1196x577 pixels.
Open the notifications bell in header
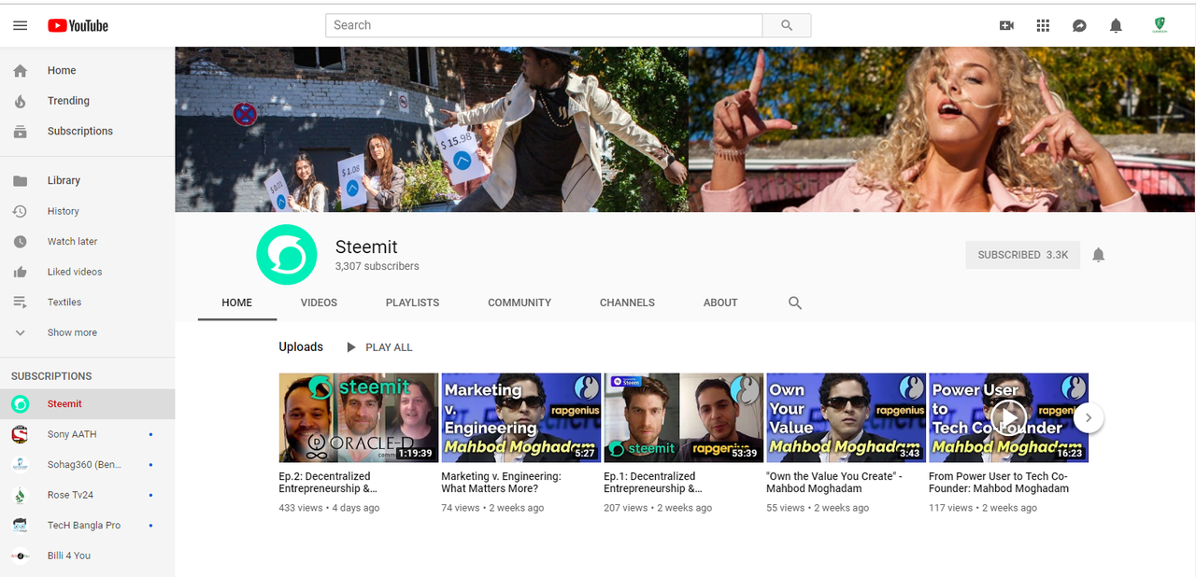click(x=1116, y=26)
